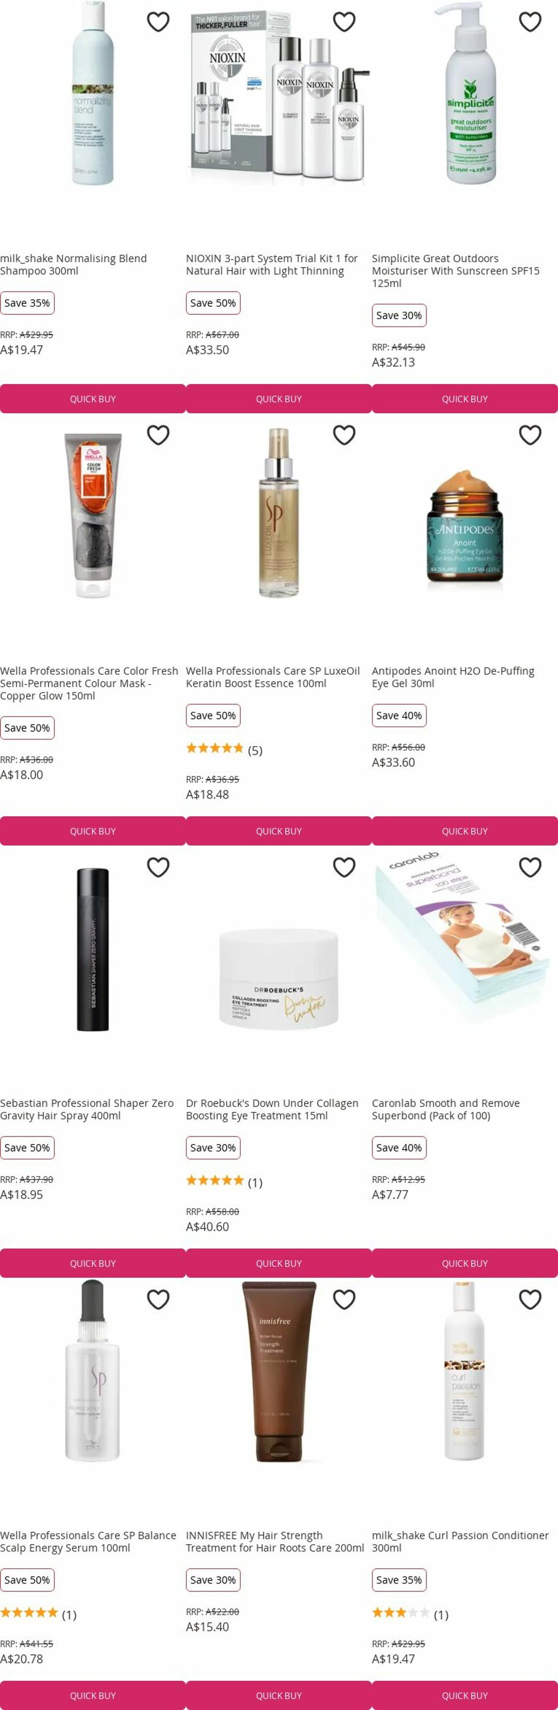Save Wella Color Fresh Copper Glow mask to wishlist
The height and width of the screenshot is (1710, 558).
tap(158, 435)
